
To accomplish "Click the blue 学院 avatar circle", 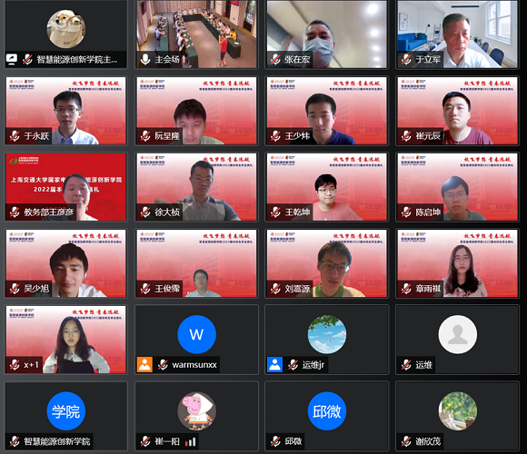I will (65, 411).
